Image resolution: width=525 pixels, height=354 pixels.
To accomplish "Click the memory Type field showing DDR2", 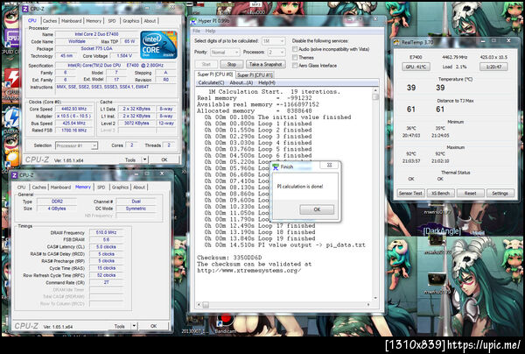I will pyautogui.click(x=57, y=202).
